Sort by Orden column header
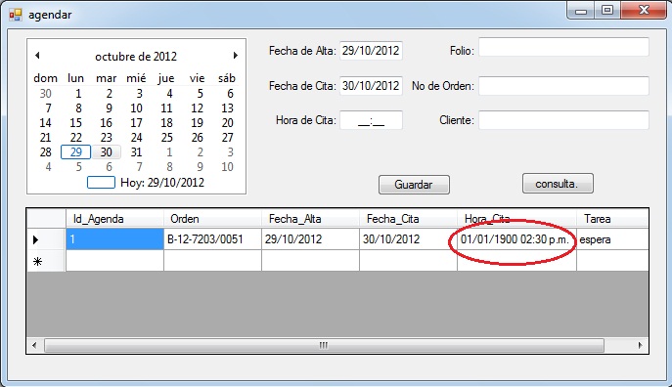 coord(212,219)
